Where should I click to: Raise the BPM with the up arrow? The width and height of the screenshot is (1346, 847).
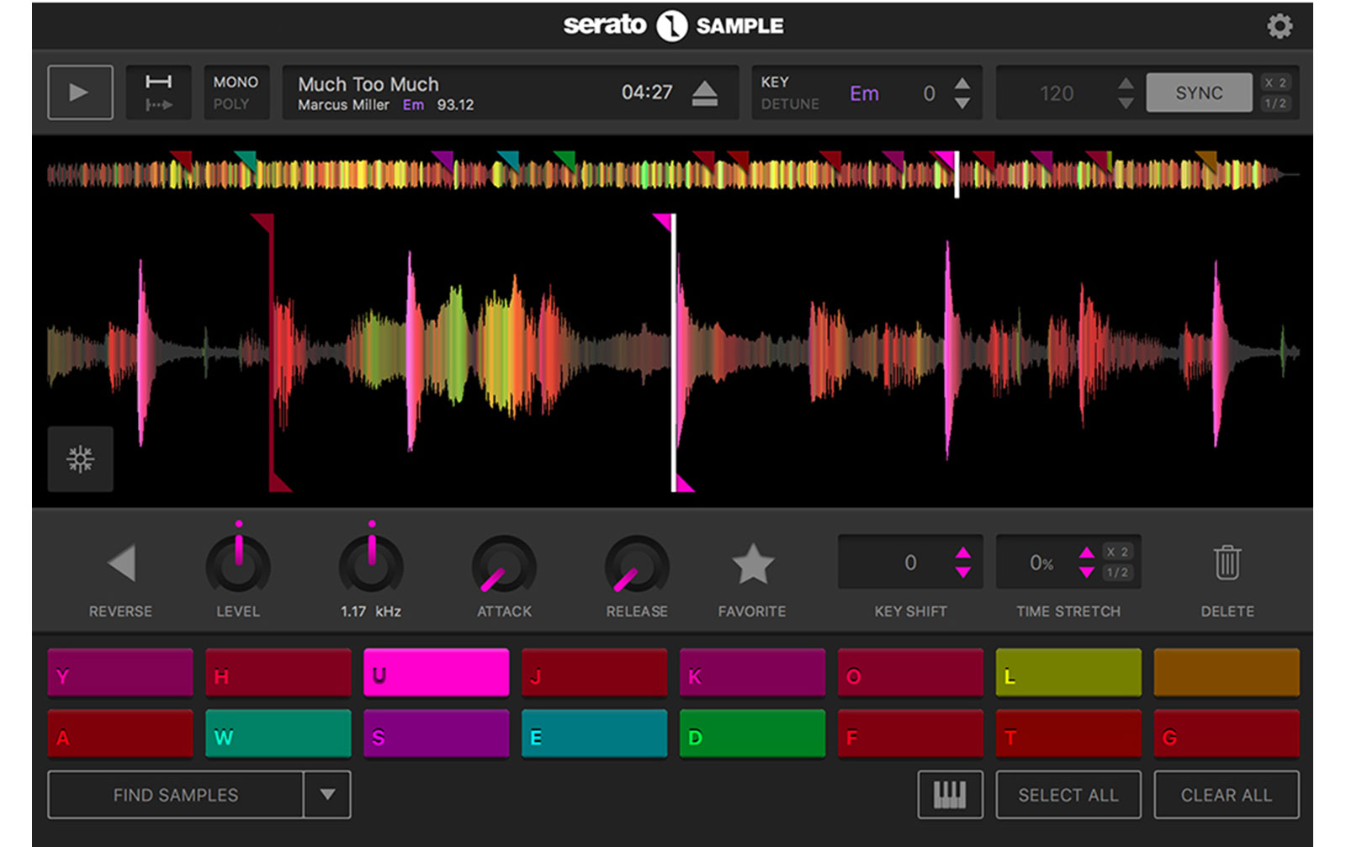[x=1126, y=83]
